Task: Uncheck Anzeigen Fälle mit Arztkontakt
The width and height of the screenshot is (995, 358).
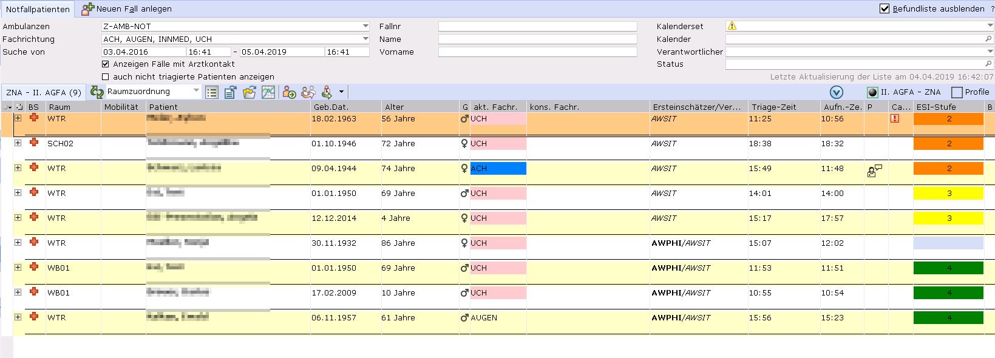Action: [x=106, y=64]
